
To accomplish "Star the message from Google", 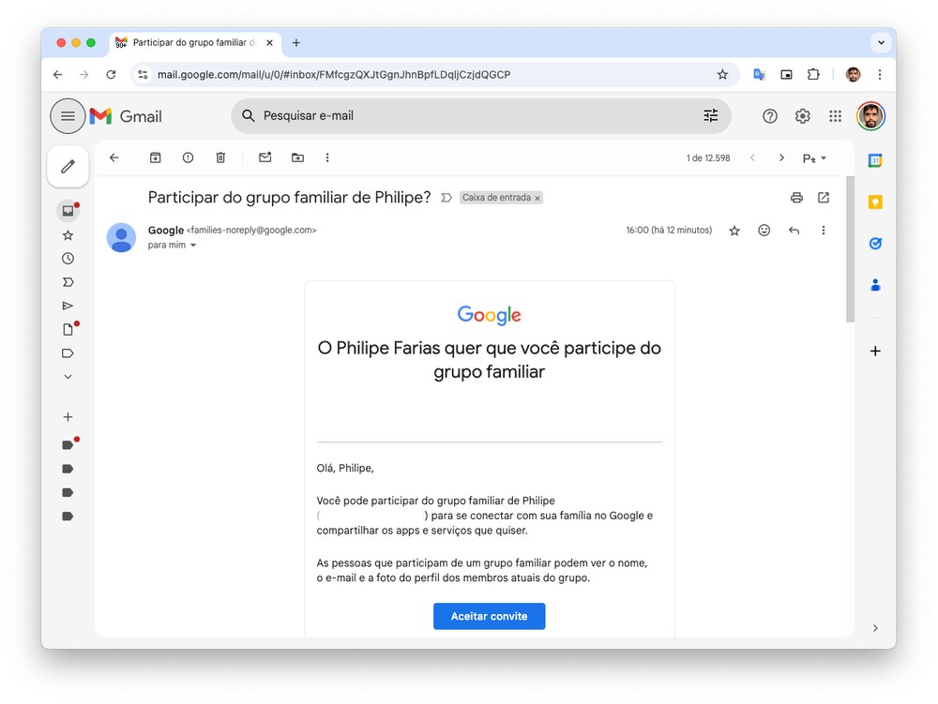I will tap(734, 231).
